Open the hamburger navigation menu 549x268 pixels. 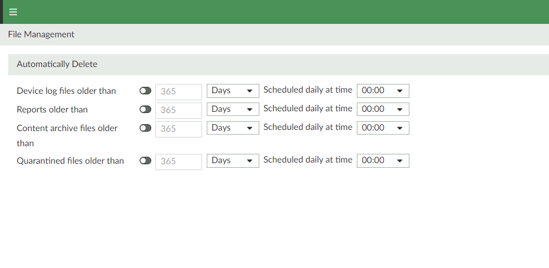pyautogui.click(x=13, y=12)
